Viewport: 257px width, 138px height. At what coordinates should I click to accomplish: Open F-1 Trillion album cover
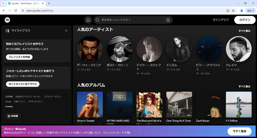[x=239, y=105]
